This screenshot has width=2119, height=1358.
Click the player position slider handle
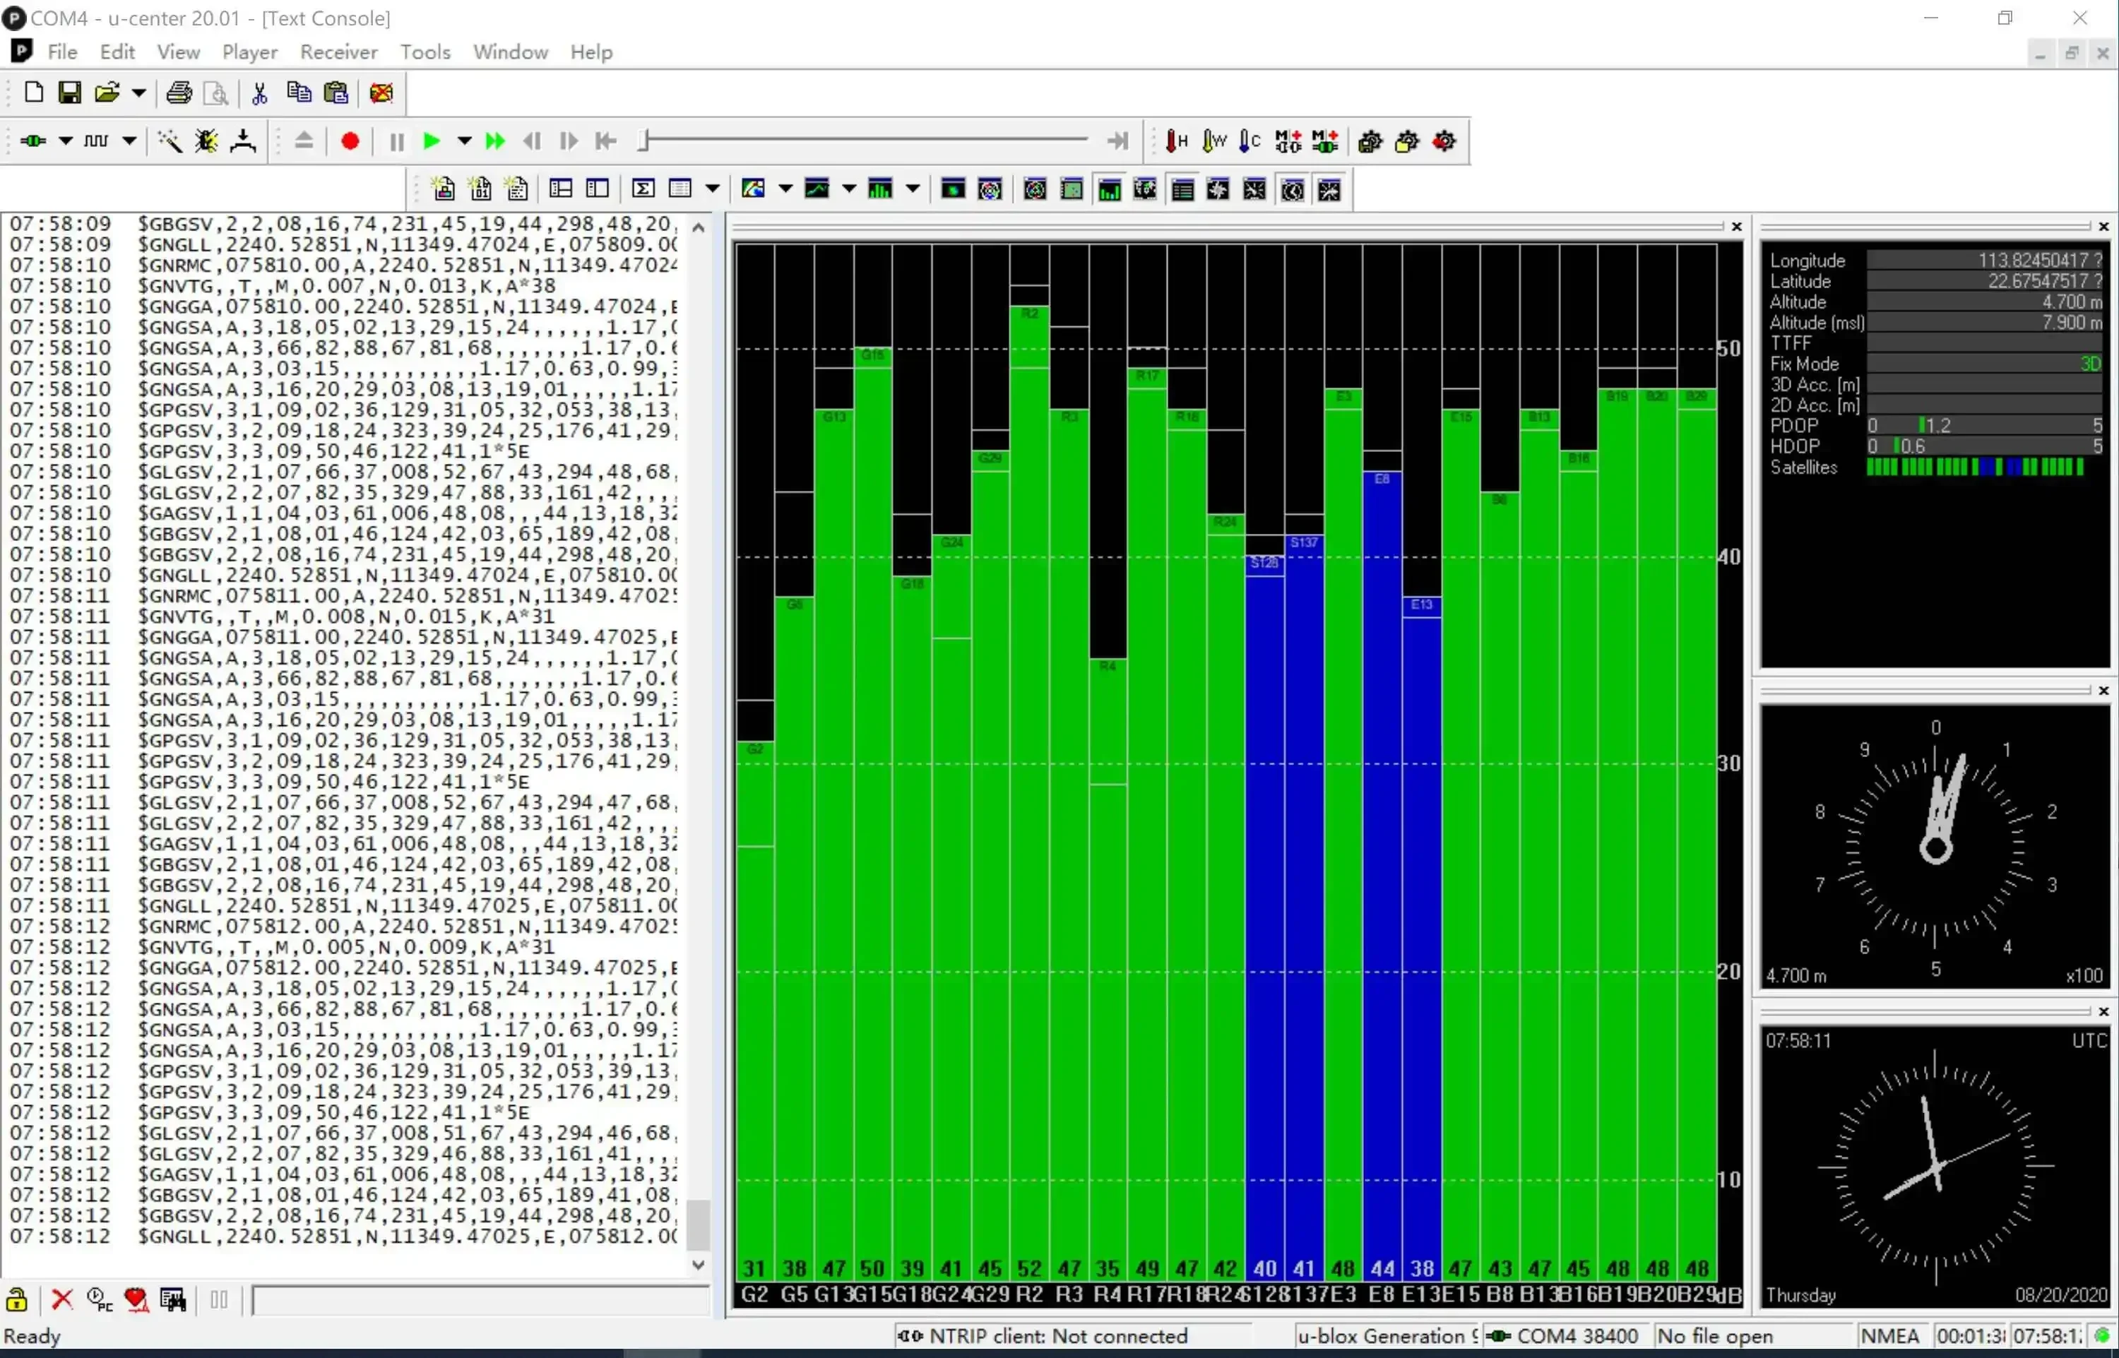(x=645, y=141)
